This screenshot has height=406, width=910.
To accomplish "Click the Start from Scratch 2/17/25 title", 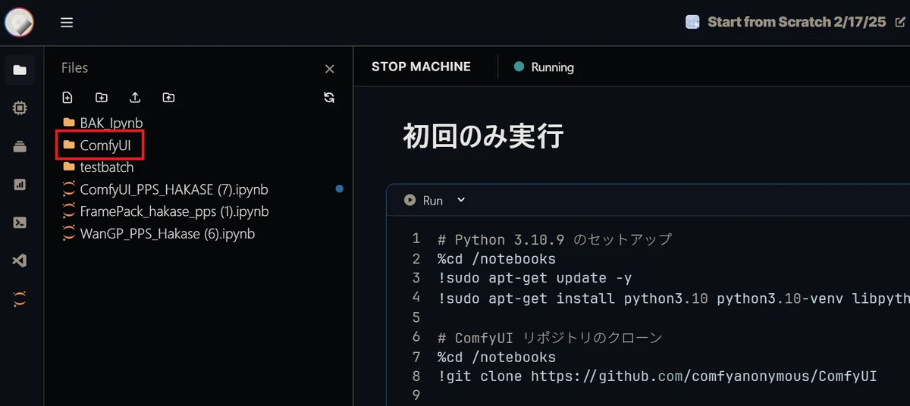I will [x=796, y=22].
